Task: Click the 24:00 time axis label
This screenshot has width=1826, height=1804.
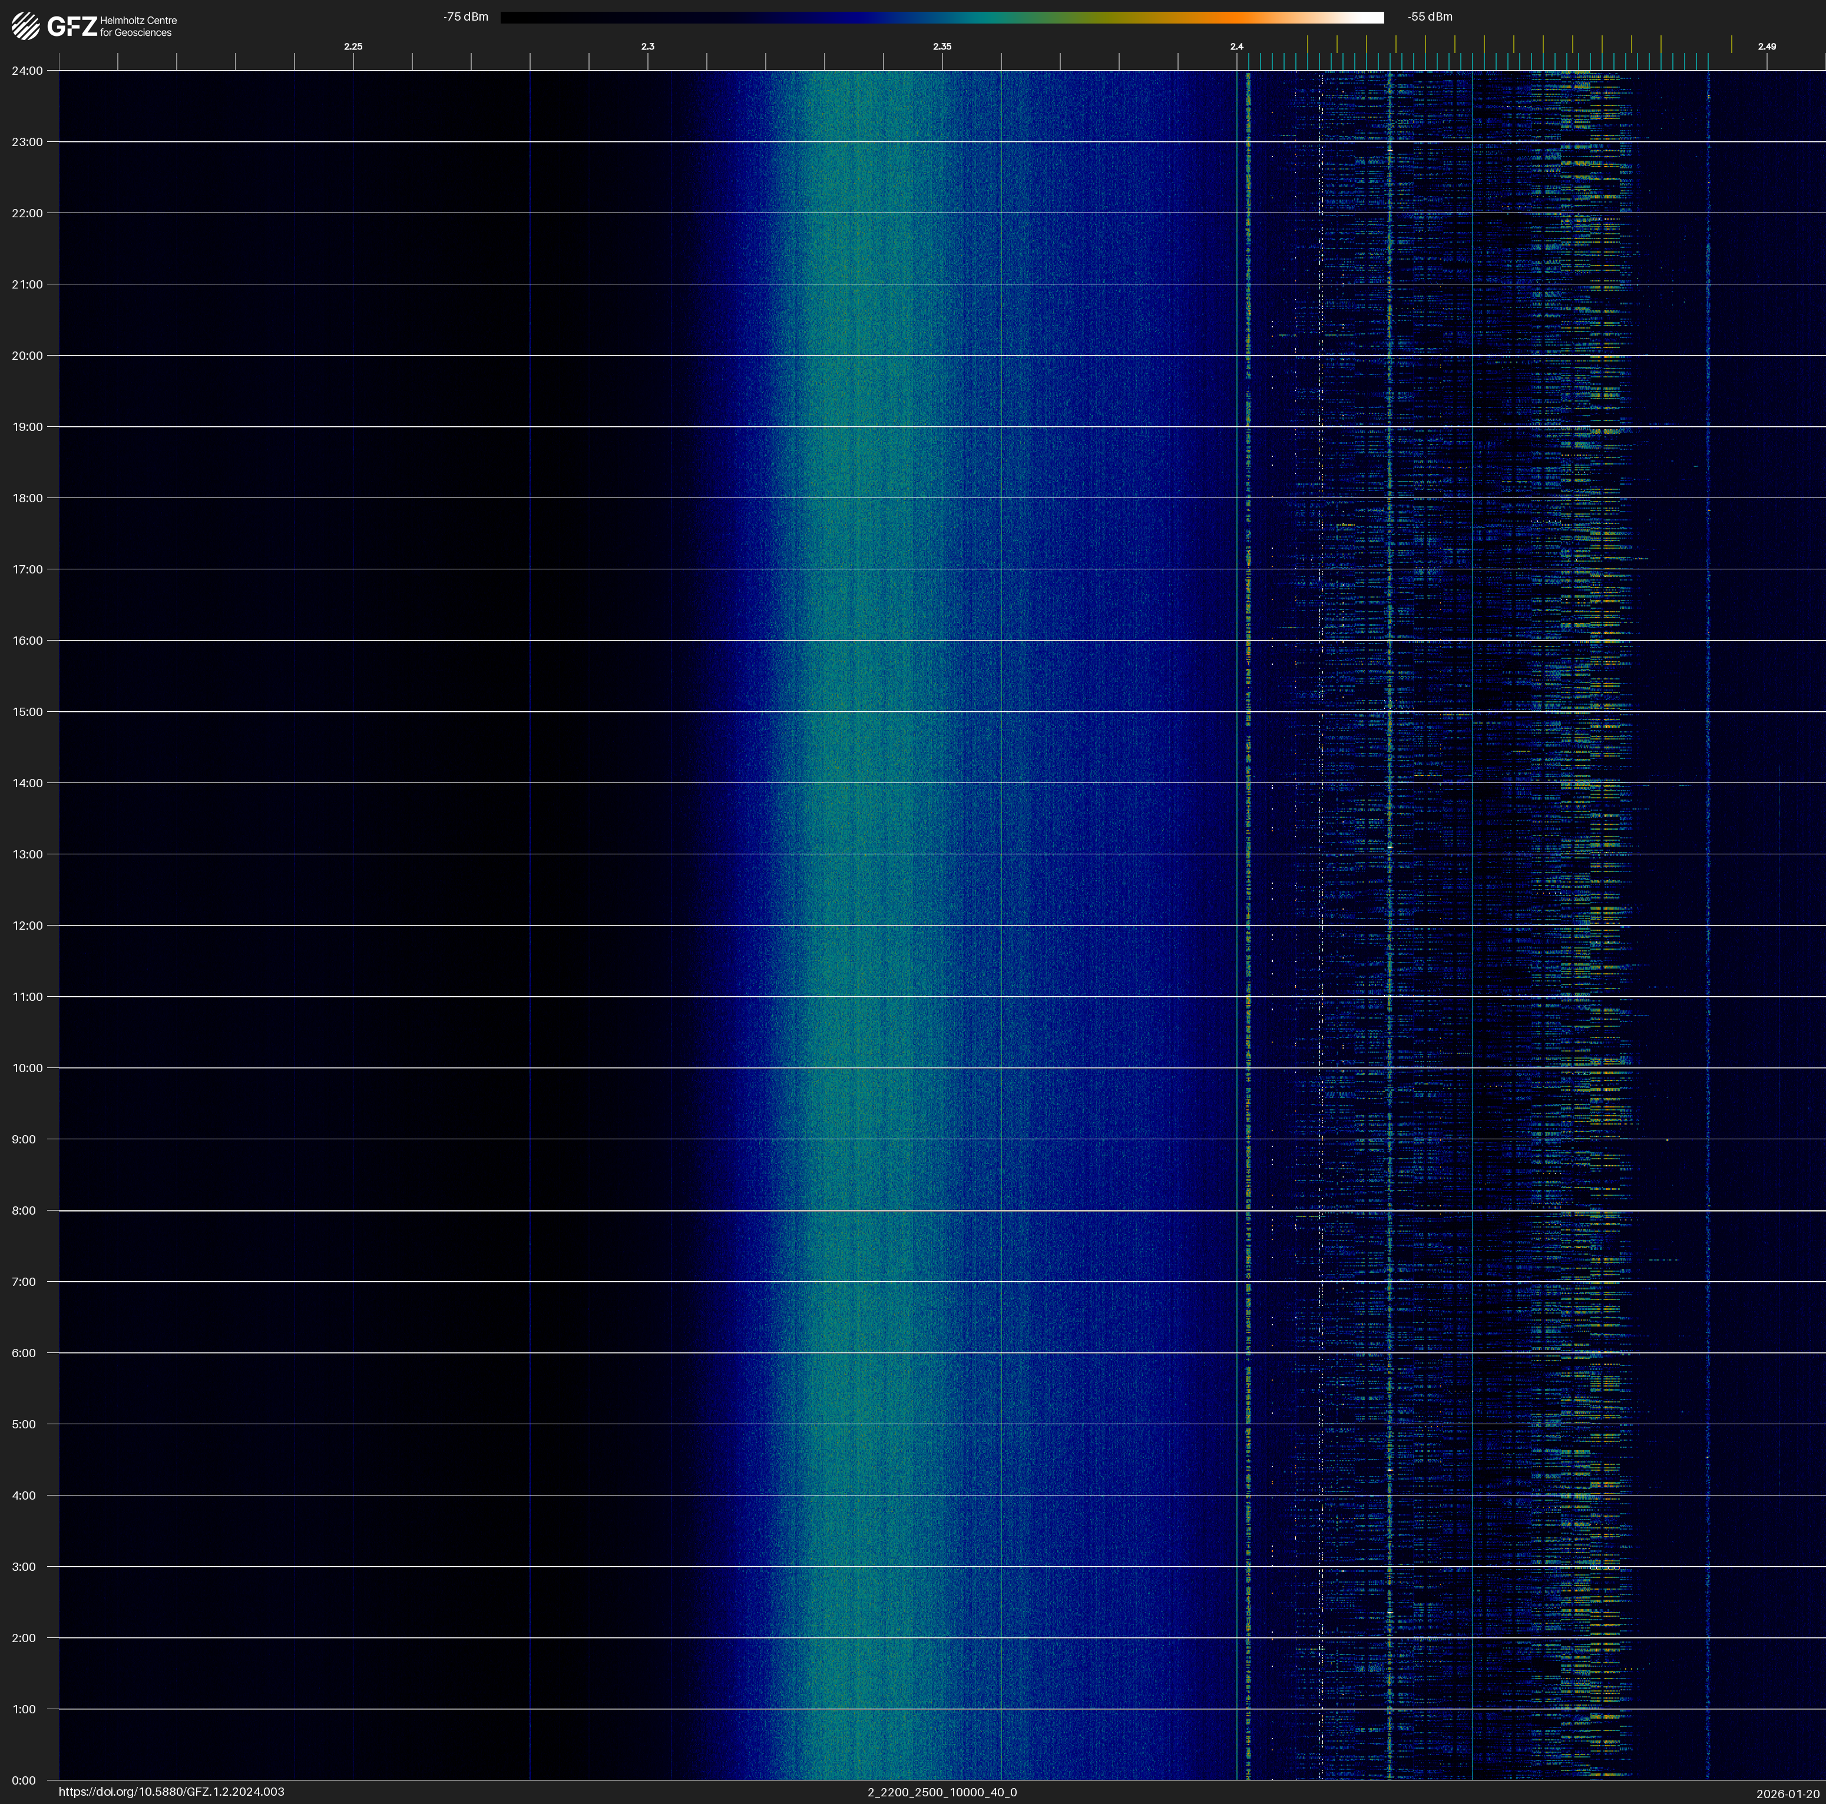Action: tap(28, 71)
